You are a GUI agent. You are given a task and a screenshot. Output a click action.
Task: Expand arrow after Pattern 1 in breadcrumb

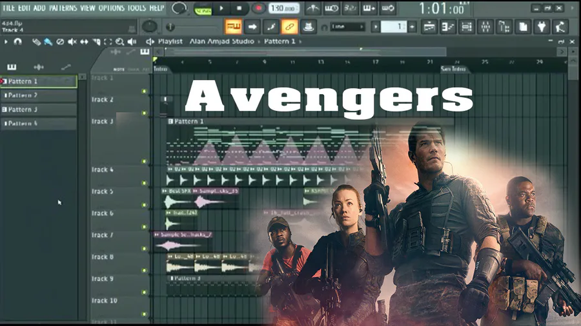[300, 41]
